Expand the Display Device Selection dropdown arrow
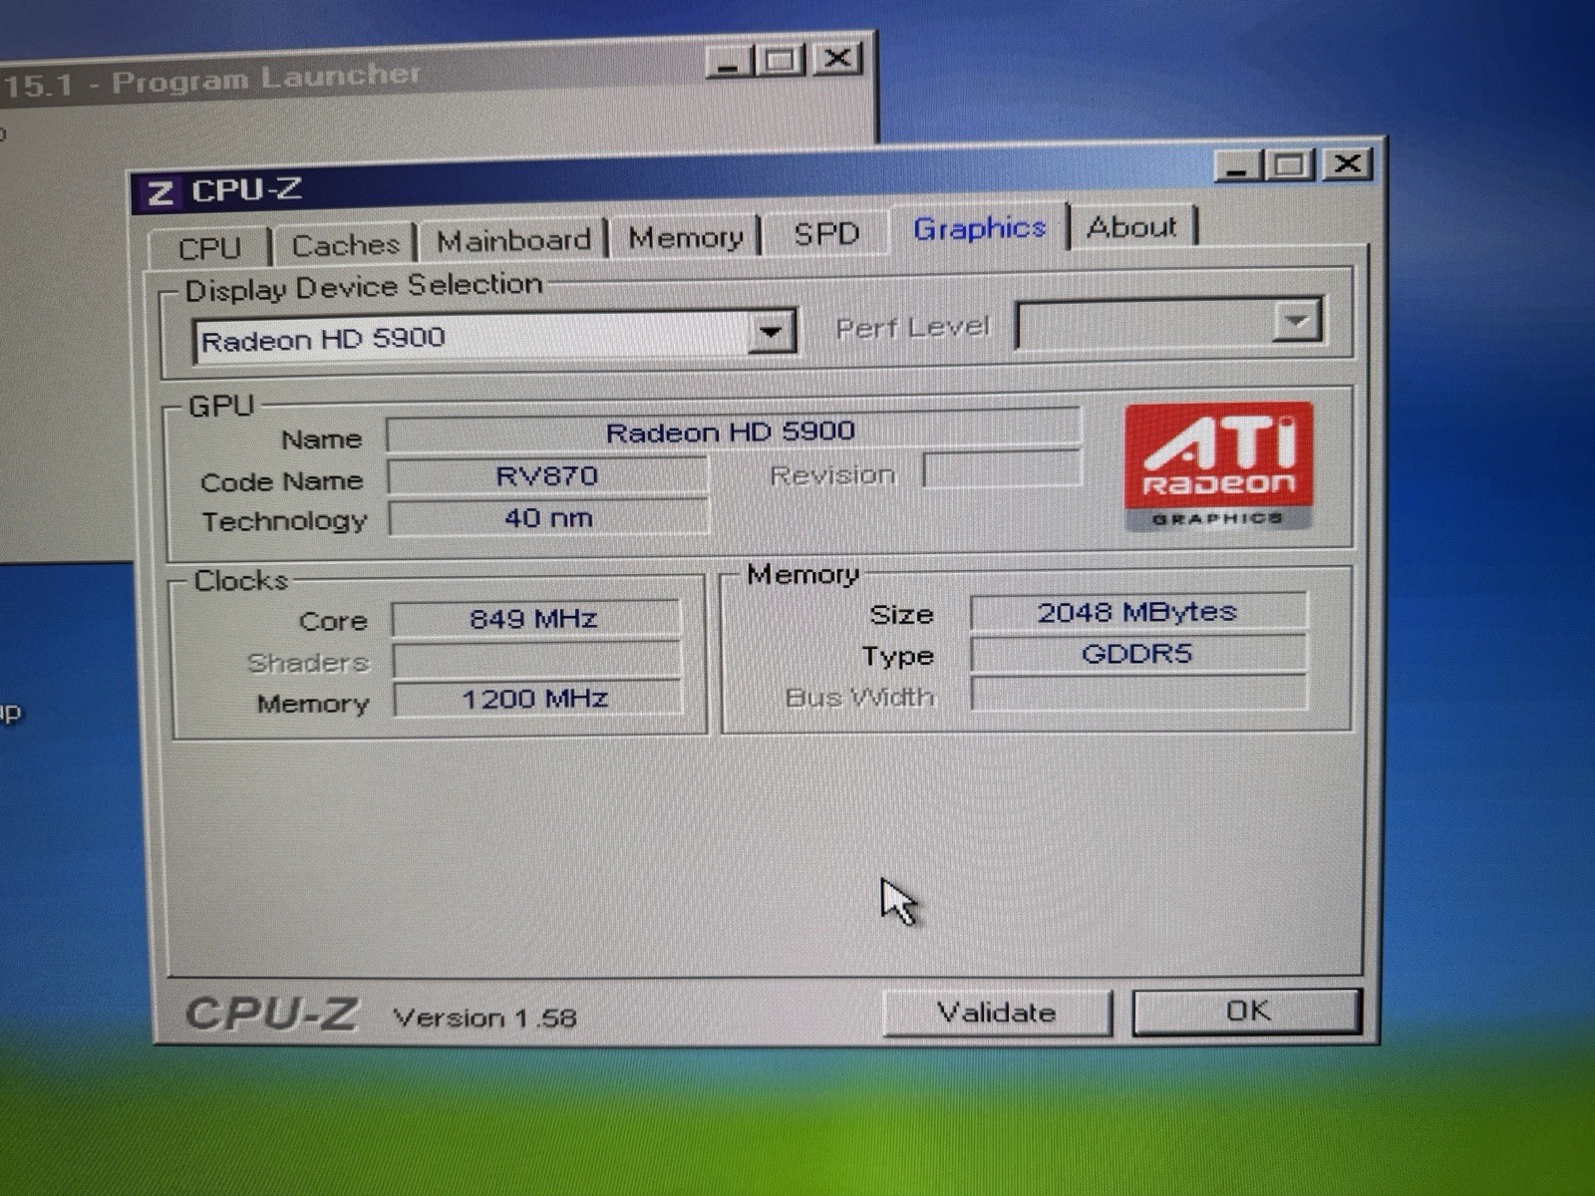The image size is (1595, 1196). pos(771,331)
